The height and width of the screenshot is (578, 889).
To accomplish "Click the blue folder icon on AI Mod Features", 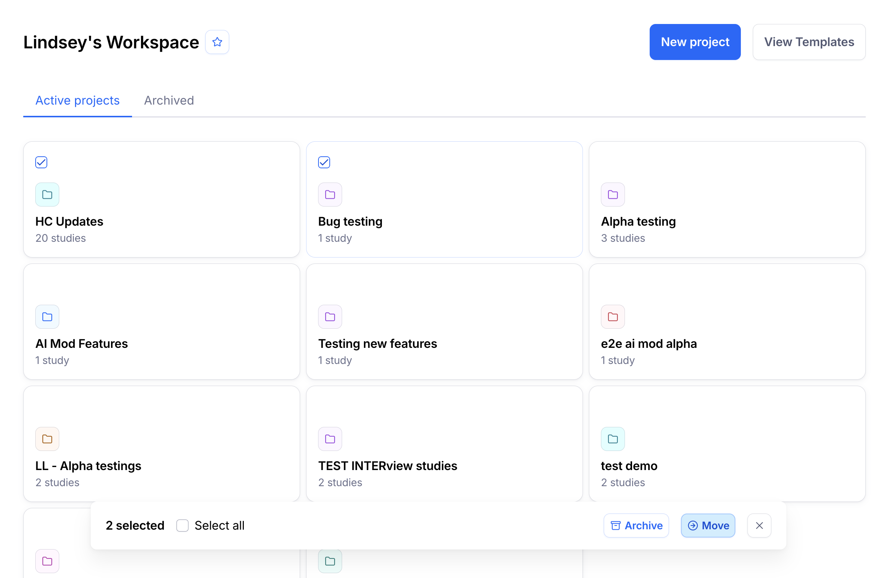I will [47, 317].
